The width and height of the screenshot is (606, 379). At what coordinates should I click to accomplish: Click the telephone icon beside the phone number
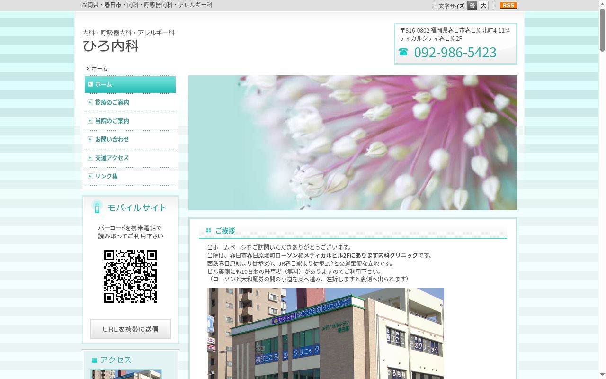coord(403,52)
